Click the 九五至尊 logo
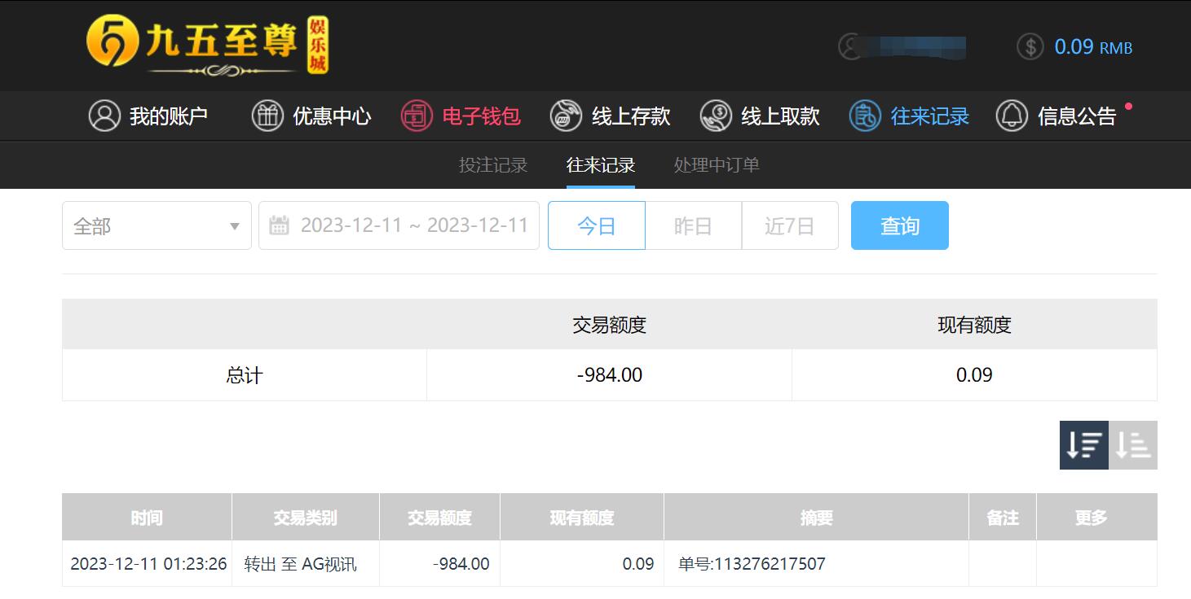Image resolution: width=1191 pixels, height=599 pixels. [x=207, y=46]
